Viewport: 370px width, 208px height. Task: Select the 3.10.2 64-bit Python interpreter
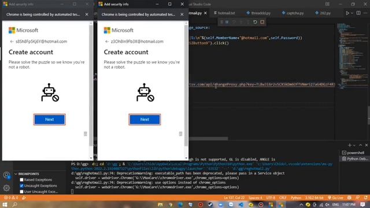pos(314,198)
